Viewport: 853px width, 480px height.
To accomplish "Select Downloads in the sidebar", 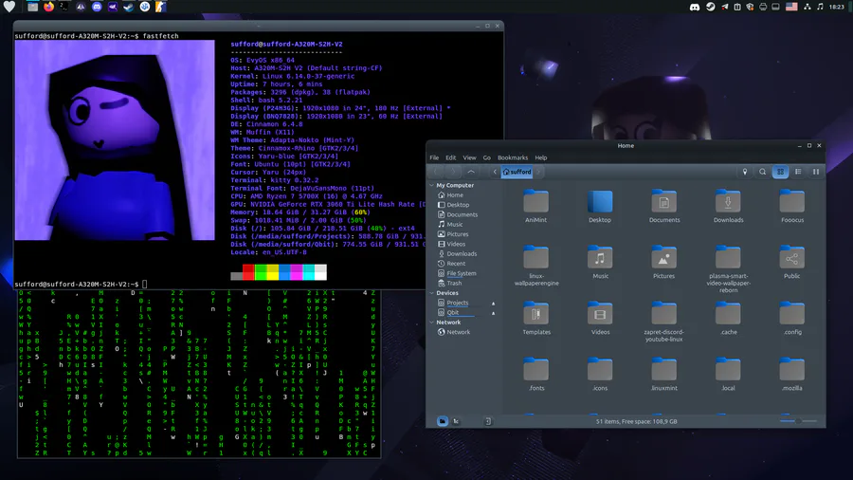I will pyautogui.click(x=463, y=254).
